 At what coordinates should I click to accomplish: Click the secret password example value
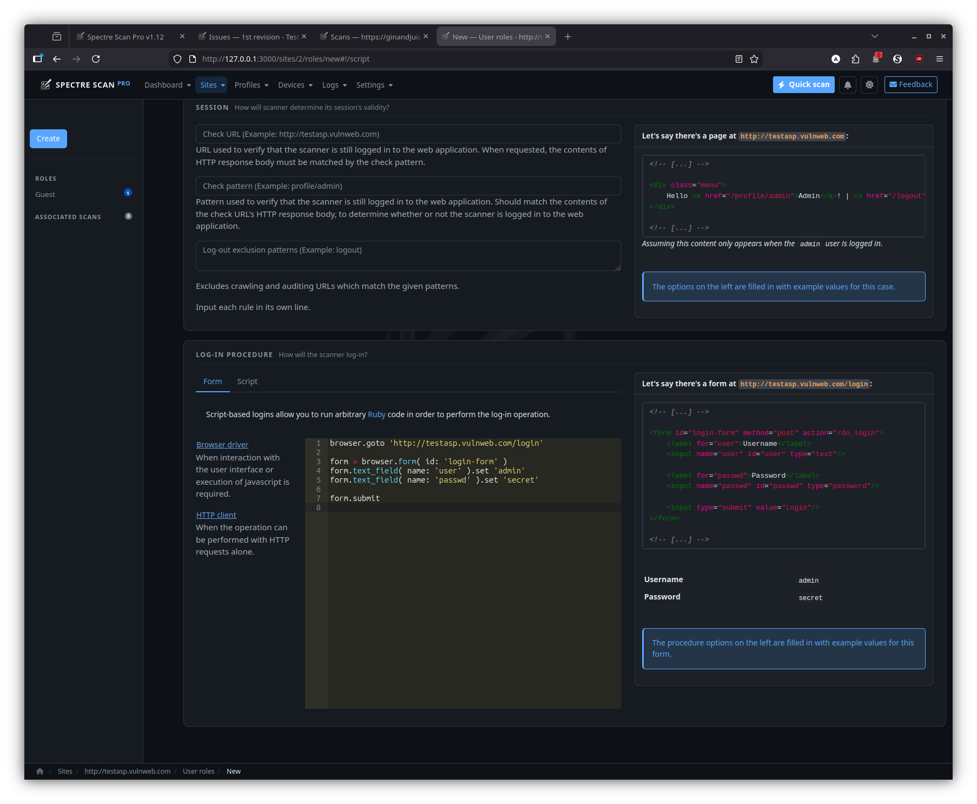810,598
